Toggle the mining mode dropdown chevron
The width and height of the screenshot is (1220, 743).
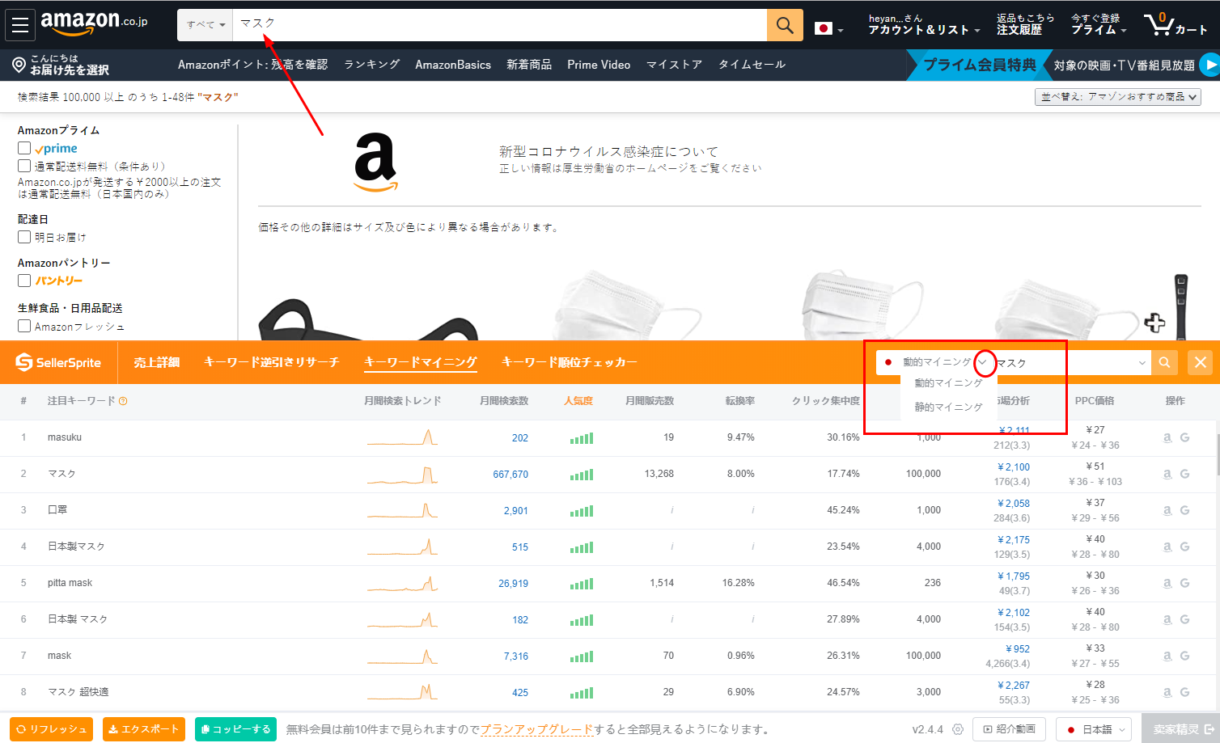[983, 362]
